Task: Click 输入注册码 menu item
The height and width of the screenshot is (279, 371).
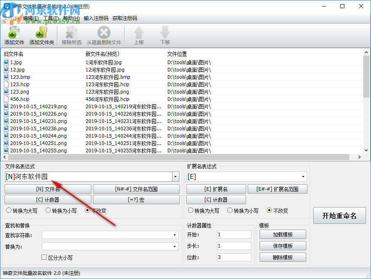Action: click(x=96, y=18)
